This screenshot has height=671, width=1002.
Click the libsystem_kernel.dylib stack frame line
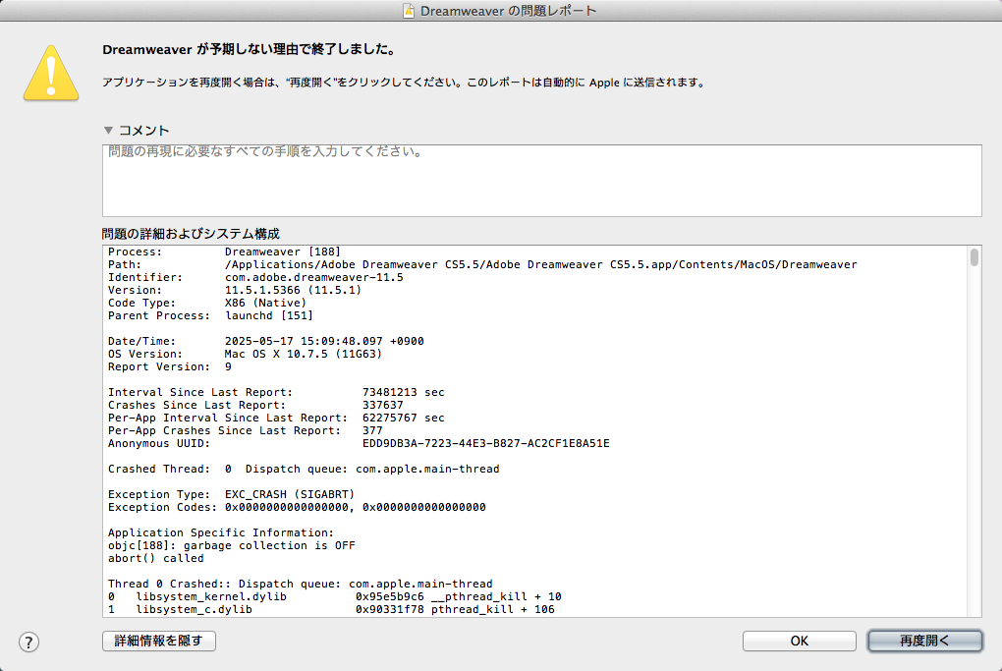(x=335, y=597)
